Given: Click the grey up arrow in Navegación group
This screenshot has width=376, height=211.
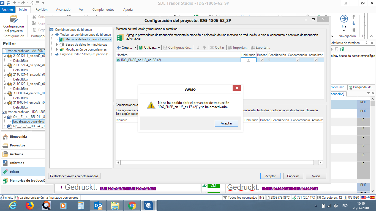Looking at the screenshot, I should click(x=354, y=17).
